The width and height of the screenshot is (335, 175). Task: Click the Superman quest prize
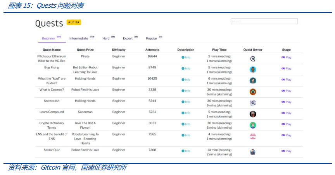pyautogui.click(x=85, y=112)
